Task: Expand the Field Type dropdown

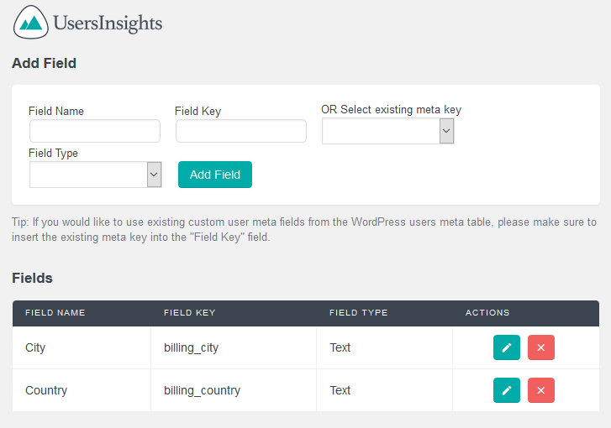Action: [96, 175]
